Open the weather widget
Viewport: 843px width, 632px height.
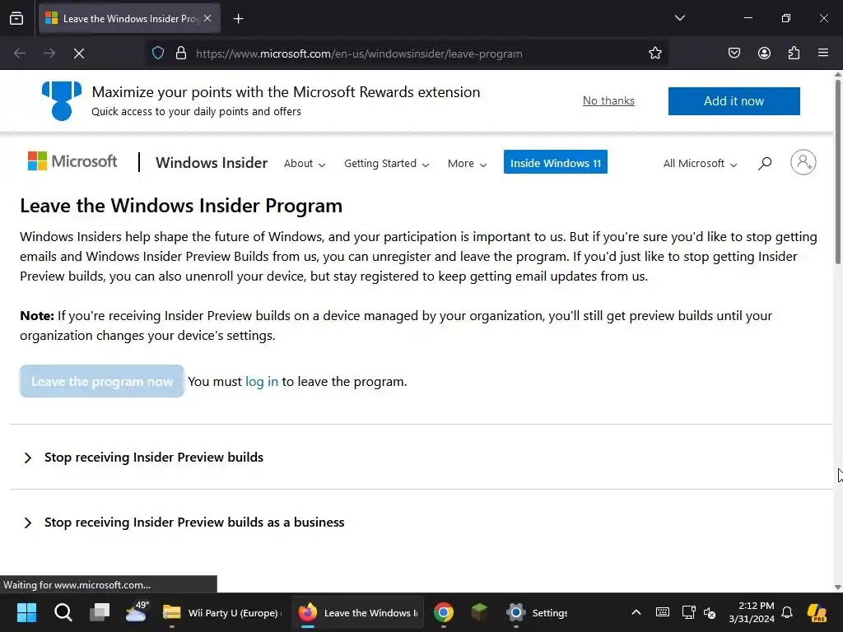click(x=137, y=611)
